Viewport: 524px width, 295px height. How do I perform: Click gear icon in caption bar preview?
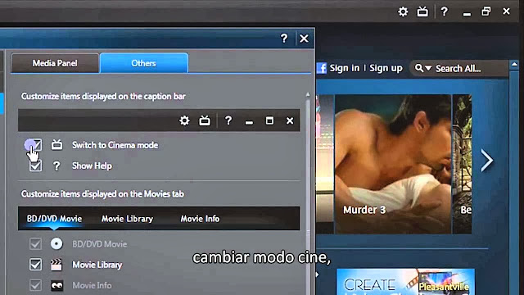click(184, 120)
